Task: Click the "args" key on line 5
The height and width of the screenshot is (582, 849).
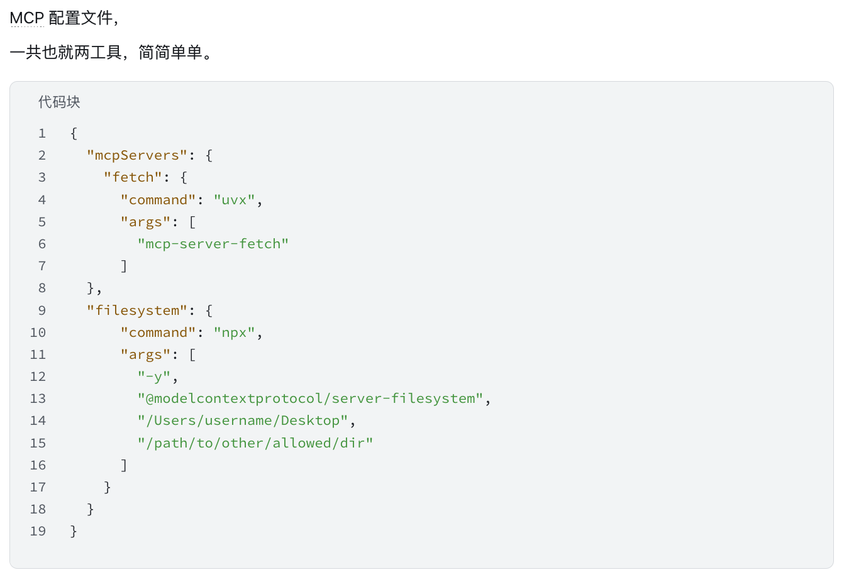Action: (146, 222)
